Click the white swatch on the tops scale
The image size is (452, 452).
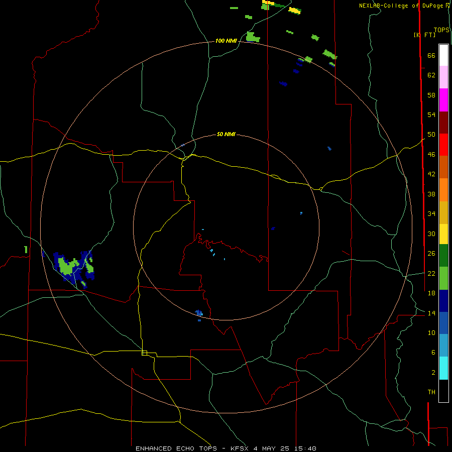point(443,55)
